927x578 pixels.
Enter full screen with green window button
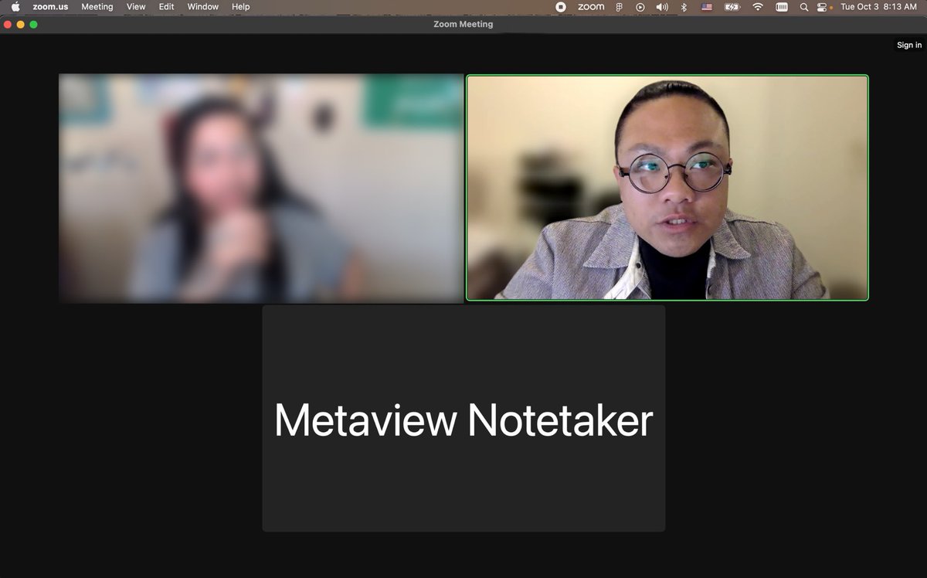point(33,24)
